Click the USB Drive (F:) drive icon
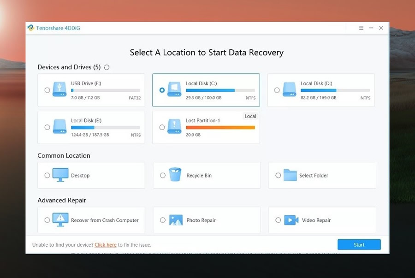415x278 pixels. 59,89
